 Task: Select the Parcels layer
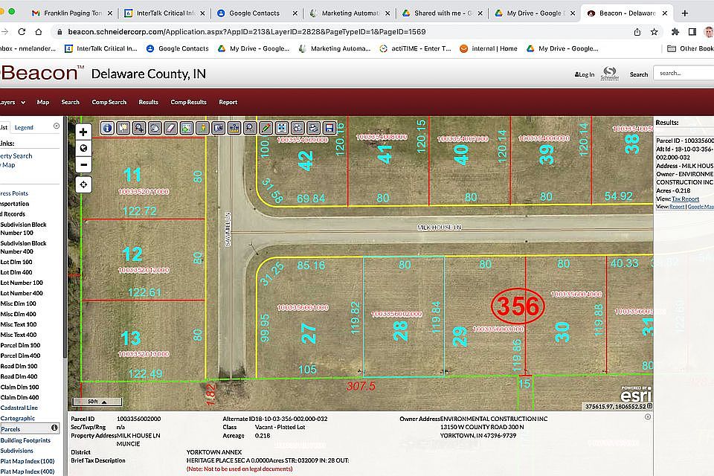click(x=10, y=429)
